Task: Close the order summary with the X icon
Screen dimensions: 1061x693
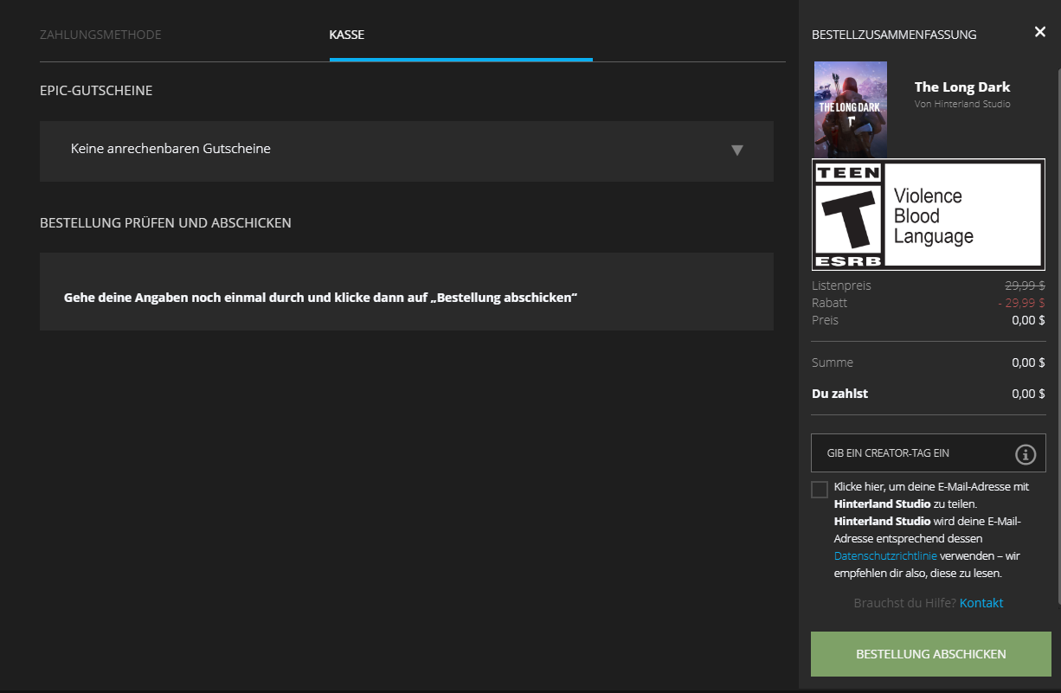Action: click(1039, 32)
